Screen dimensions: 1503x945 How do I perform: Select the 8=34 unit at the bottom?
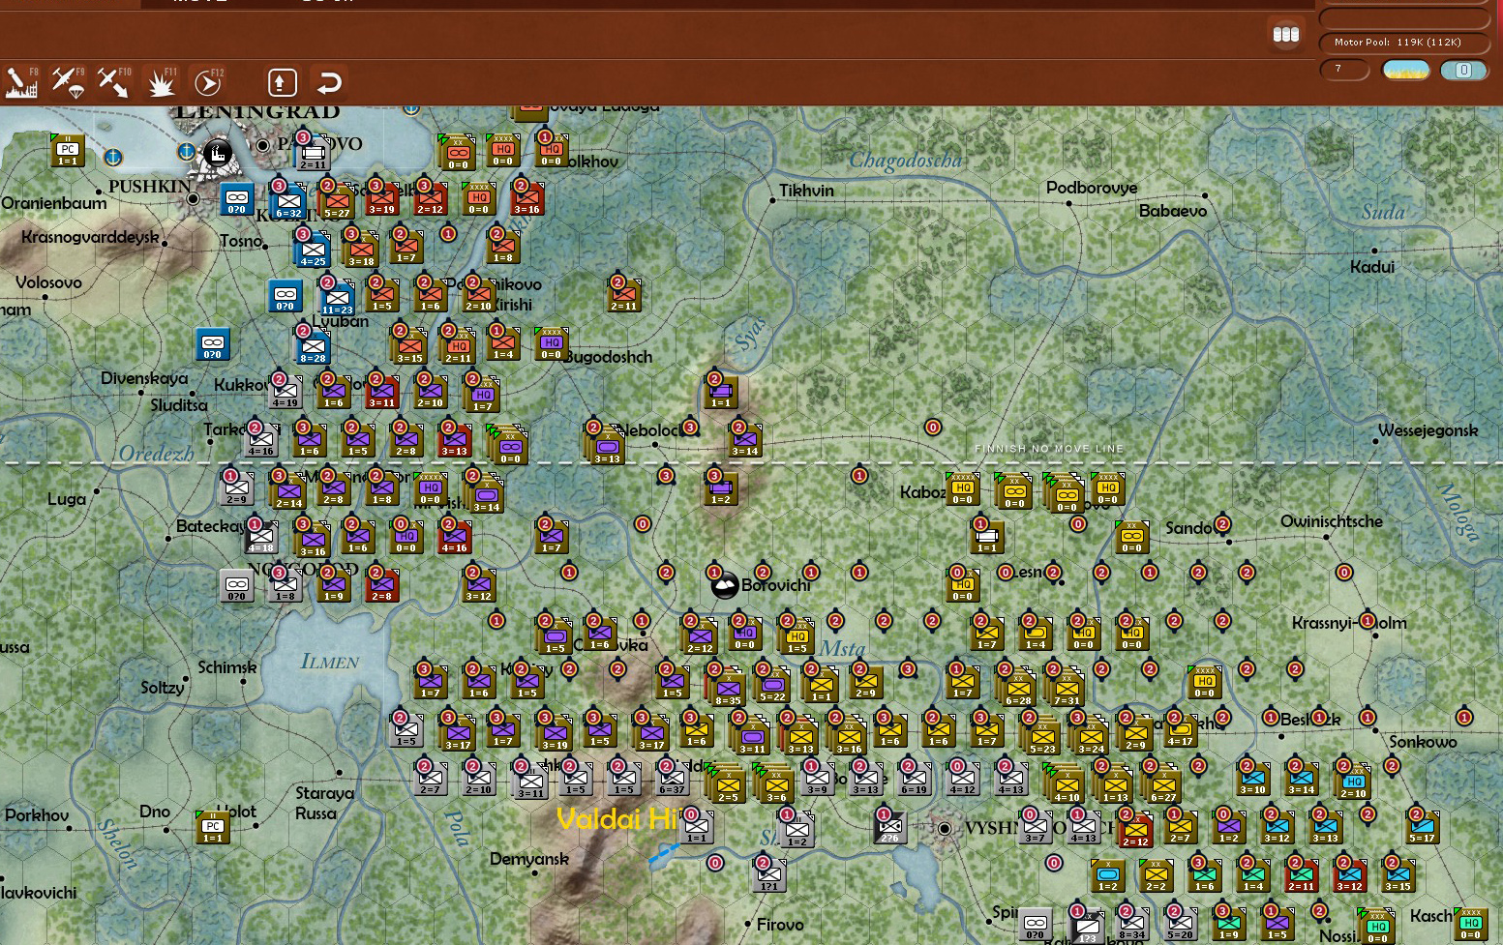click(x=1131, y=924)
